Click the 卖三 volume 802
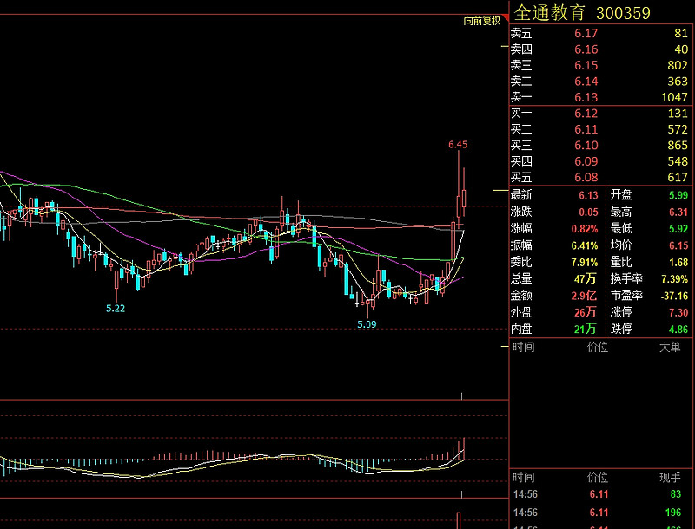This screenshot has width=695, height=529. [x=678, y=65]
